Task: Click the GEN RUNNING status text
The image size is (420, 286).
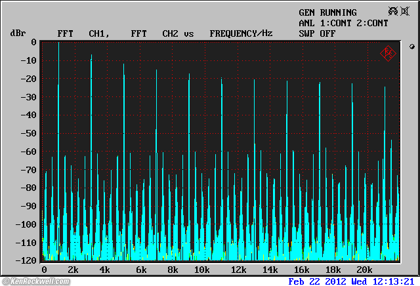Action: (327, 12)
